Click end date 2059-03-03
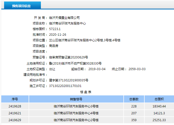Screen dimensions: 174x125 click(137, 69)
